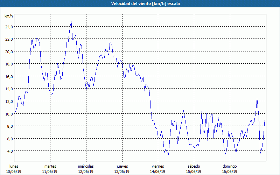Click the 'jueves' day label

[x=122, y=166]
